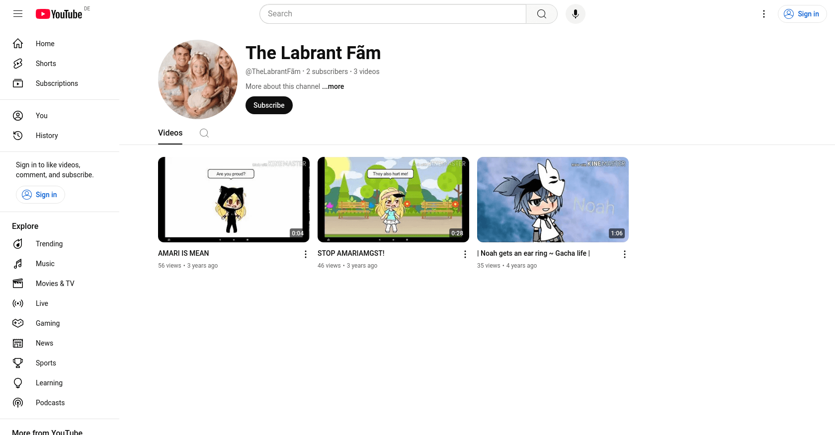This screenshot has width=835, height=435.
Task: Click the voice search microphone icon
Action: pos(575,14)
